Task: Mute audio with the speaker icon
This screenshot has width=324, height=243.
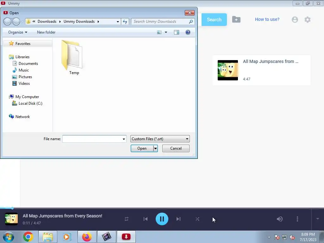Action: [x=280, y=219]
